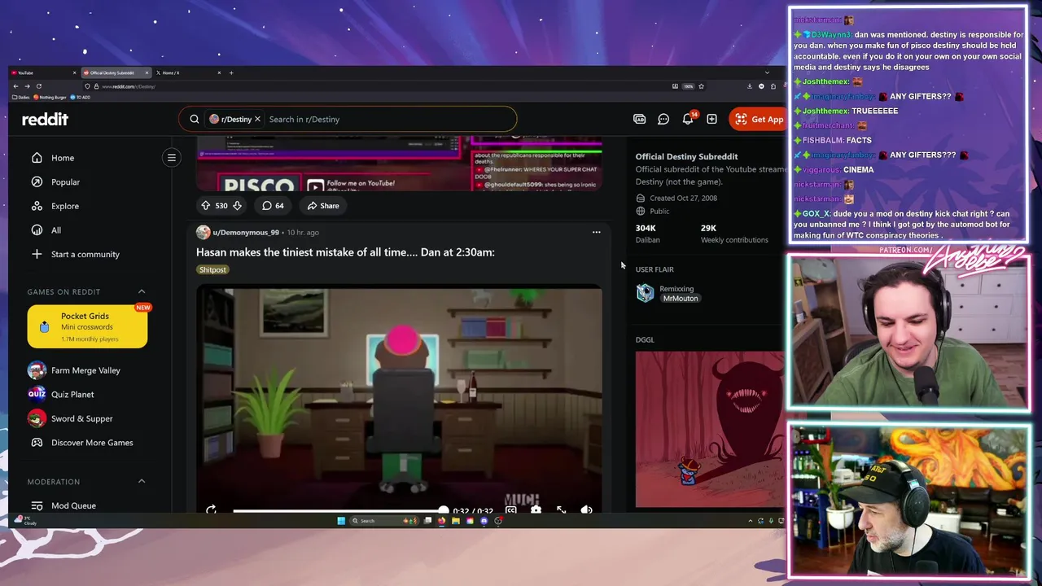The width and height of the screenshot is (1042, 586).
Task: Downvote the post with 530 points
Action: [x=237, y=206]
